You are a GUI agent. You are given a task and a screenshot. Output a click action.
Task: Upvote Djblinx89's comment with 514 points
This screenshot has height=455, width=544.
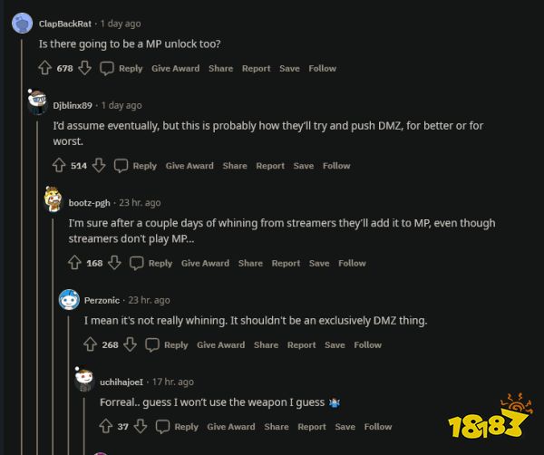(61, 166)
